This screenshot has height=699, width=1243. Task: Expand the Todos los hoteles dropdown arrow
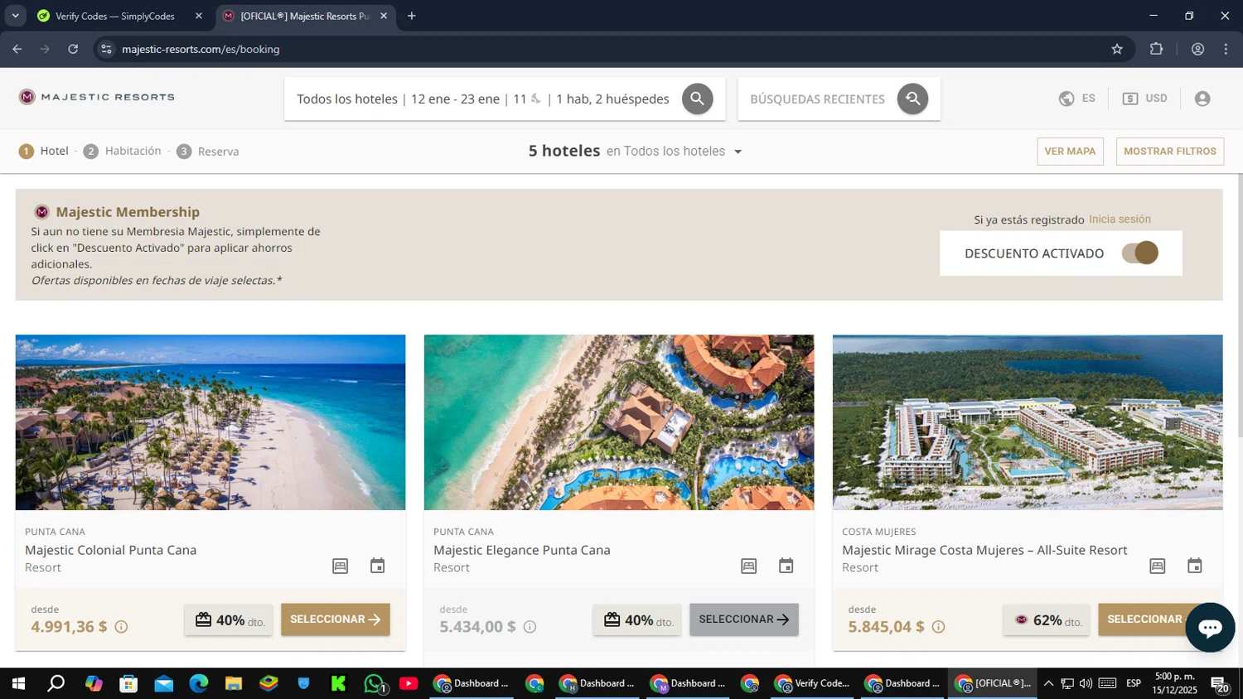[738, 152]
